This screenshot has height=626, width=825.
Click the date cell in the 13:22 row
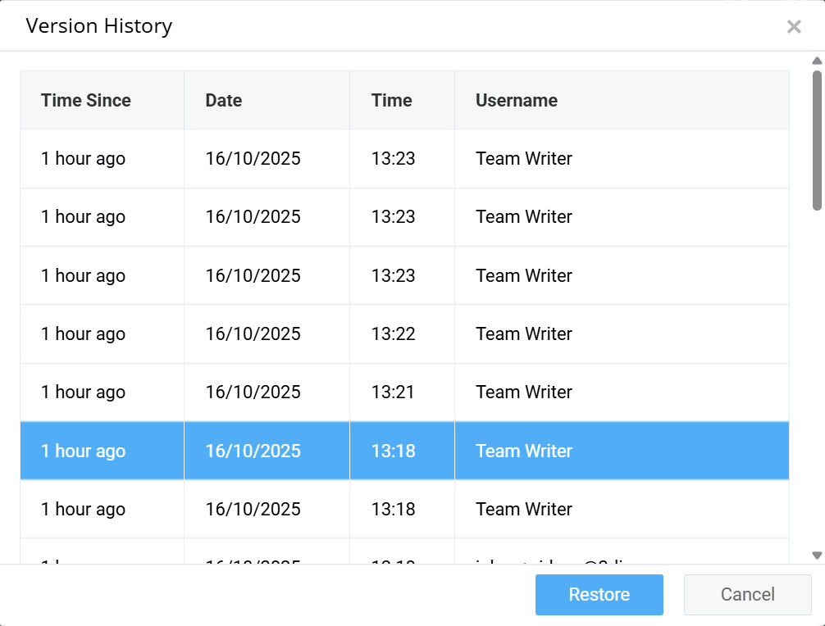click(x=253, y=333)
